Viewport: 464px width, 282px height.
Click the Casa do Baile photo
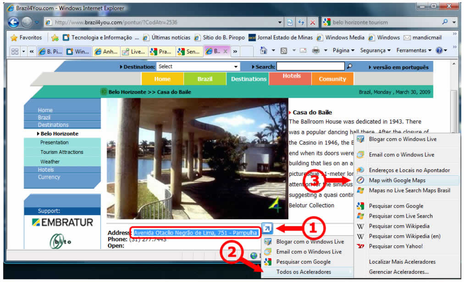197,159
